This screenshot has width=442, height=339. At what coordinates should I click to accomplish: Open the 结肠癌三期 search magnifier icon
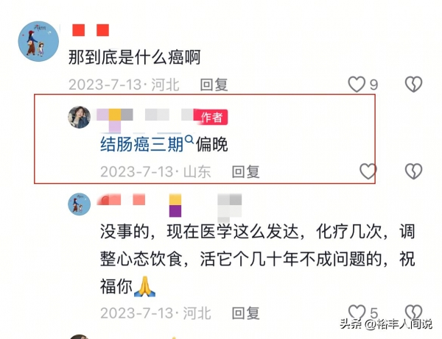[x=189, y=139]
